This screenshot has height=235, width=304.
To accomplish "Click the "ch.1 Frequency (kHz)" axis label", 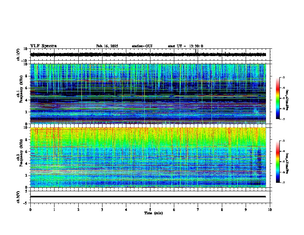I will coord(20,89).
